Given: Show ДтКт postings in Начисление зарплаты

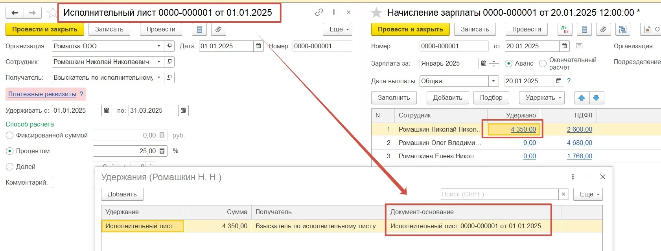Looking at the screenshot, I should coord(565,29).
